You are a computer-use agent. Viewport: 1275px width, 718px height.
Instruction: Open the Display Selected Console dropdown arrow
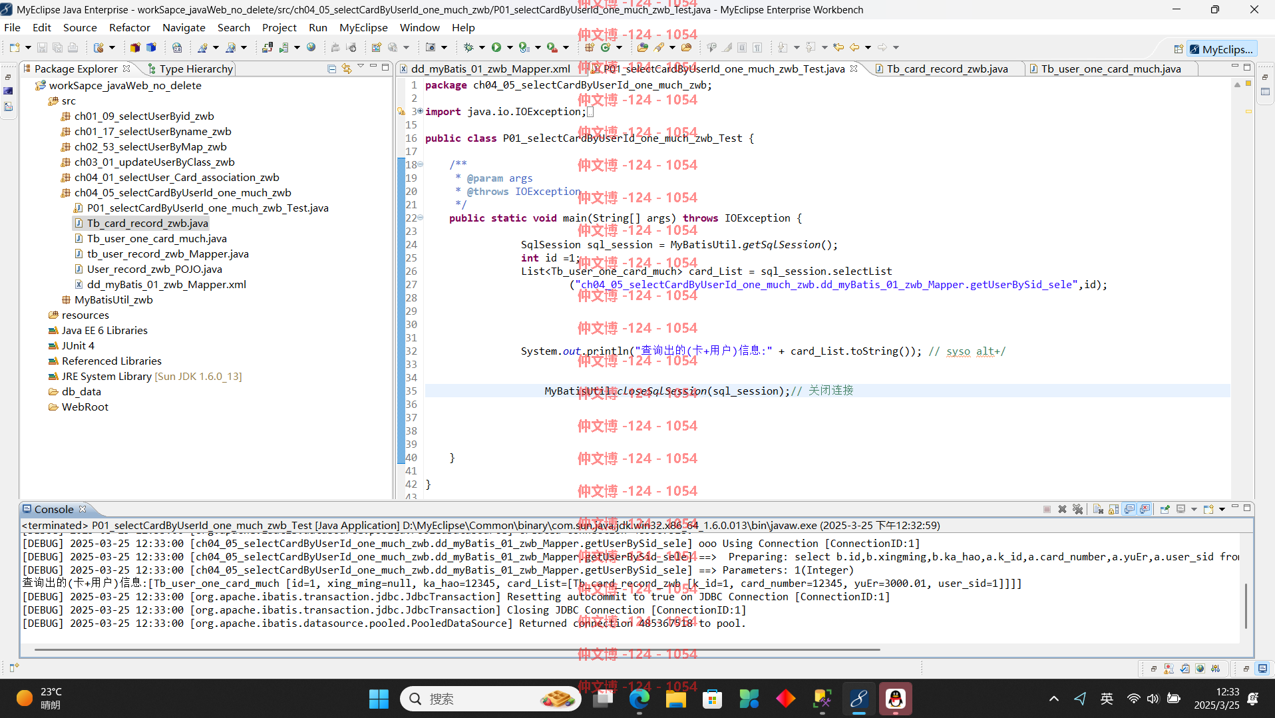tap(1194, 509)
